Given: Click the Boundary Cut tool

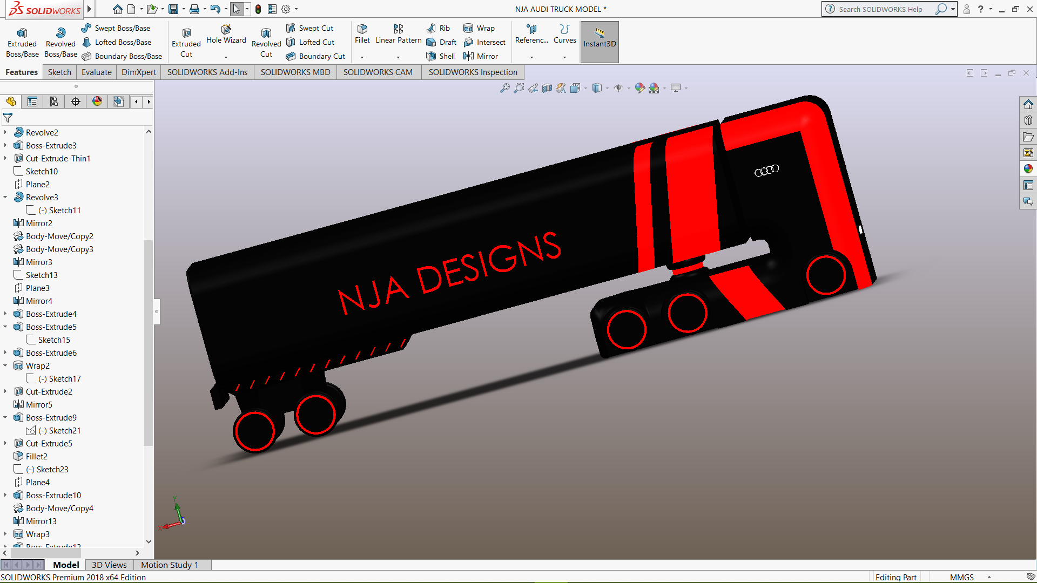Looking at the screenshot, I should (x=315, y=56).
